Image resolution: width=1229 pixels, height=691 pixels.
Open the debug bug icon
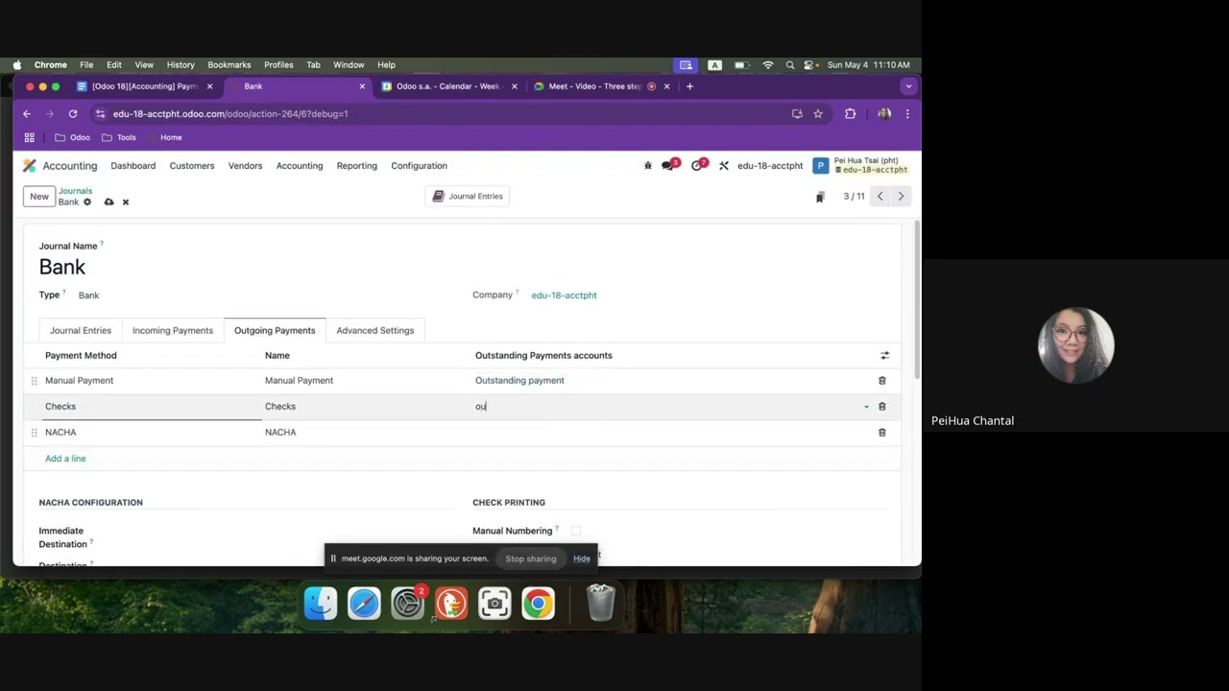(648, 166)
